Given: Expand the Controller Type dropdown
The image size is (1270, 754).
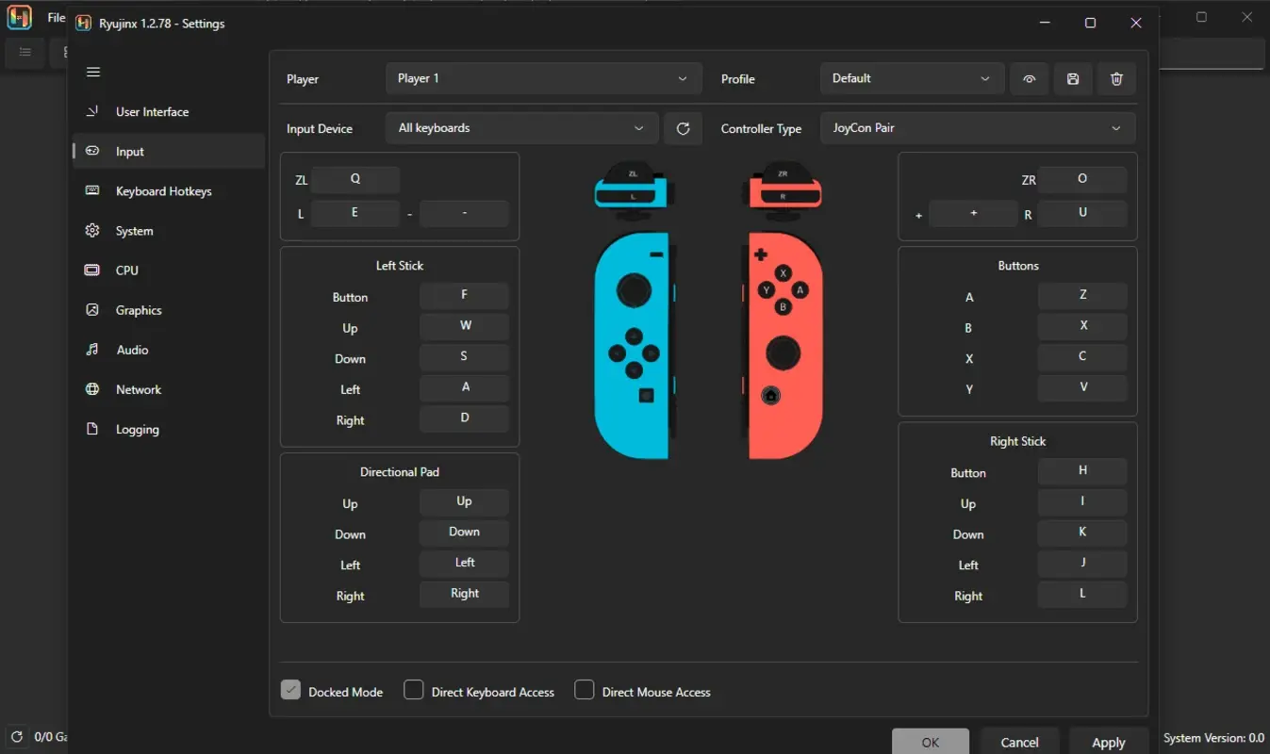Looking at the screenshot, I should point(978,127).
